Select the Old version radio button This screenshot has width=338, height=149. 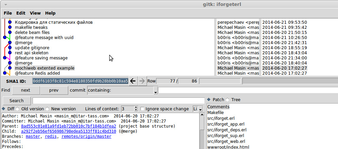click(17, 109)
